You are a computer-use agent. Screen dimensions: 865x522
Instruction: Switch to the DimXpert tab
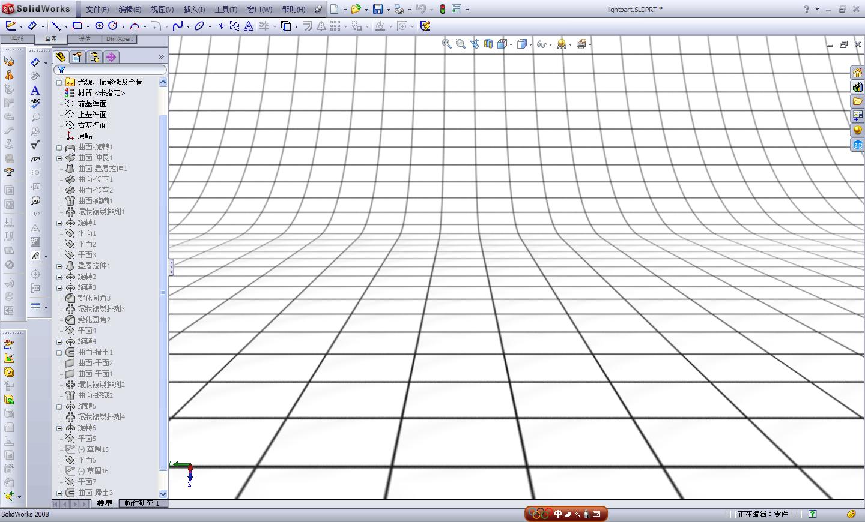(x=120, y=39)
